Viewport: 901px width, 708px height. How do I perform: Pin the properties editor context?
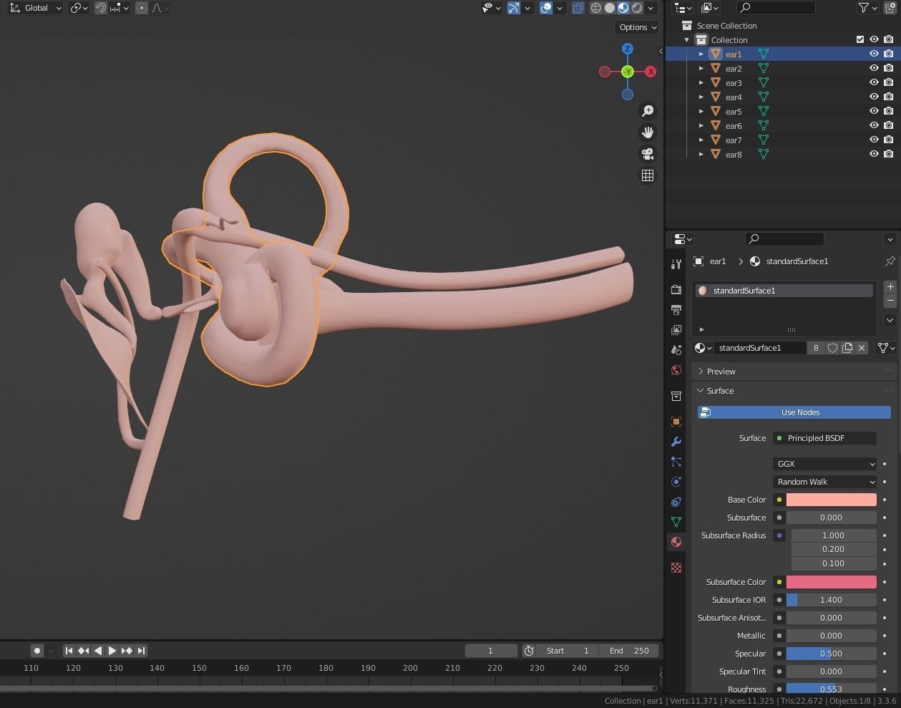click(x=890, y=261)
